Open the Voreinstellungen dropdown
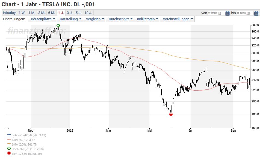This screenshot has height=157, width=260. (x=178, y=19)
